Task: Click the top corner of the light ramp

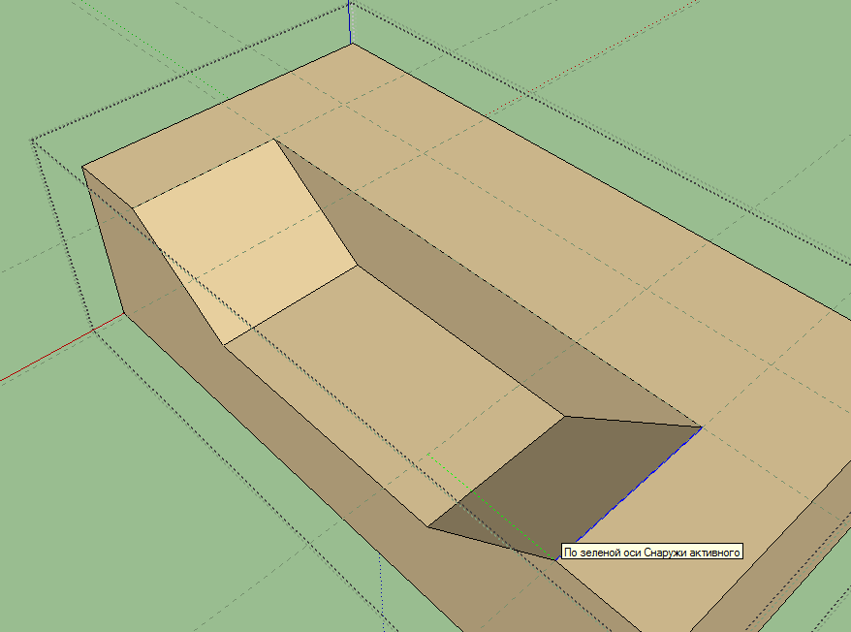Action: tap(274, 141)
